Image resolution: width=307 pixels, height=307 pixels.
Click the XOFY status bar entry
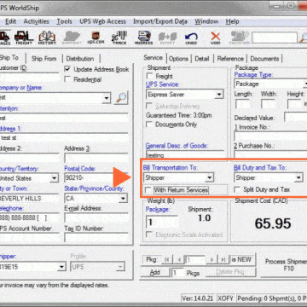click(226, 298)
